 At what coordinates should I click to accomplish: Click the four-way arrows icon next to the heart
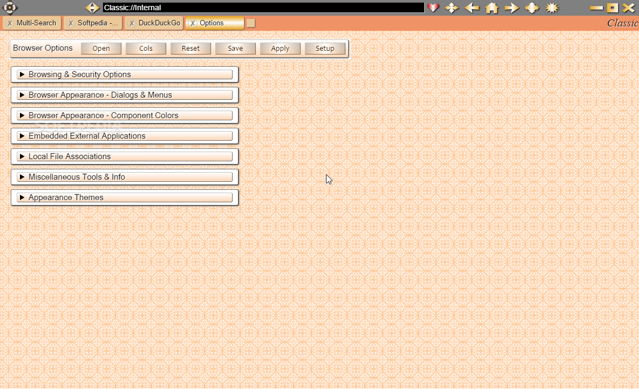[452, 8]
